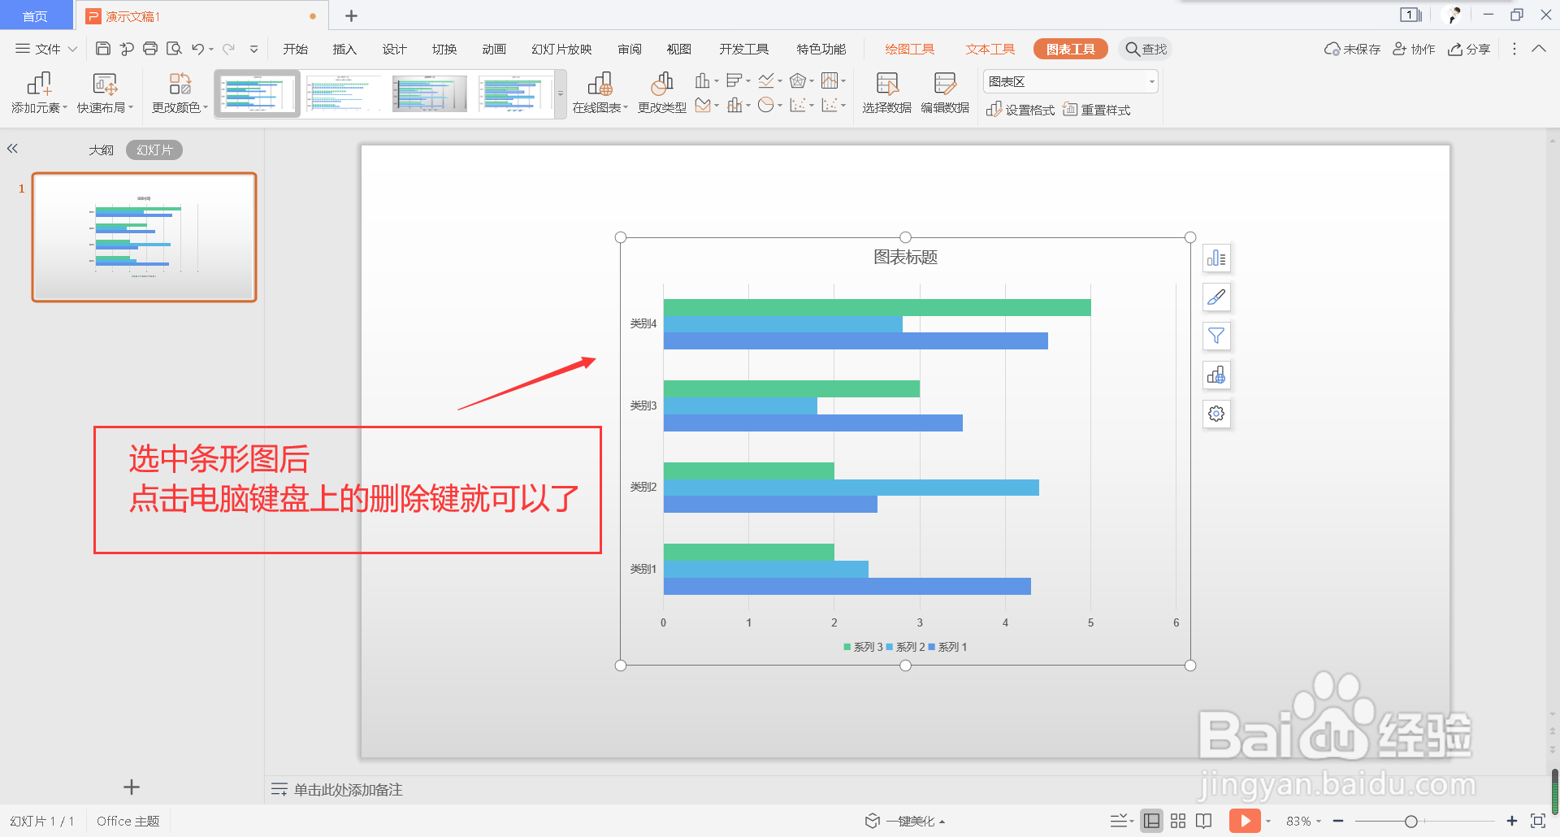Viewport: 1560px width, 837px height.
Task: Toggle notes pane in status bar
Action: click(x=1120, y=821)
